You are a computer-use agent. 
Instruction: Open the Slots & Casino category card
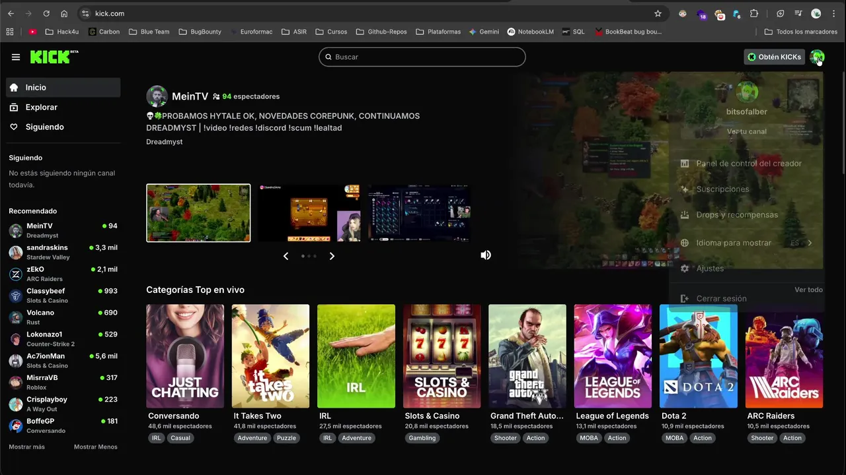pos(442,356)
